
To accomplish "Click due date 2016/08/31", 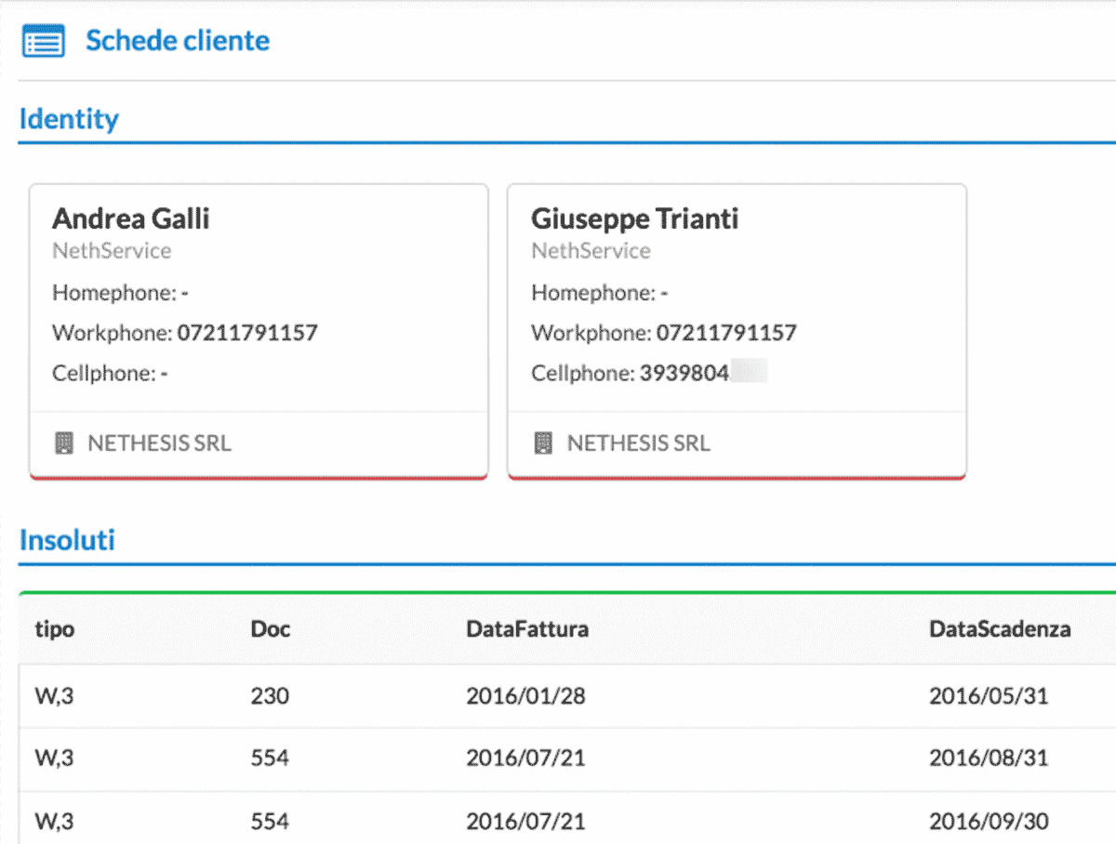I will click(989, 758).
